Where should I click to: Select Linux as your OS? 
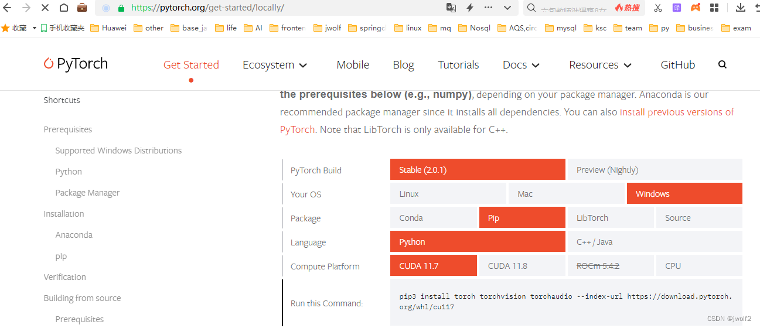pos(448,194)
